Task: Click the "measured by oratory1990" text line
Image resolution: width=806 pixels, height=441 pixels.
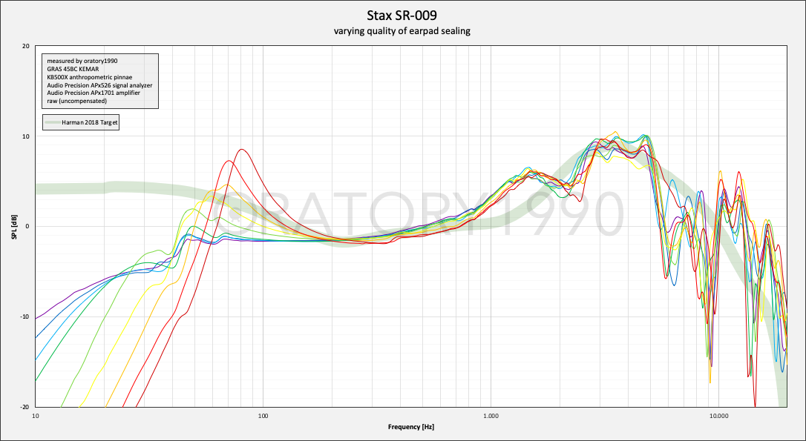Action: [82, 61]
